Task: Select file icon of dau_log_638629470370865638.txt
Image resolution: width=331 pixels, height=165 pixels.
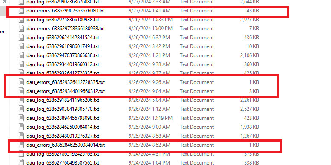Action: coord(21,55)
